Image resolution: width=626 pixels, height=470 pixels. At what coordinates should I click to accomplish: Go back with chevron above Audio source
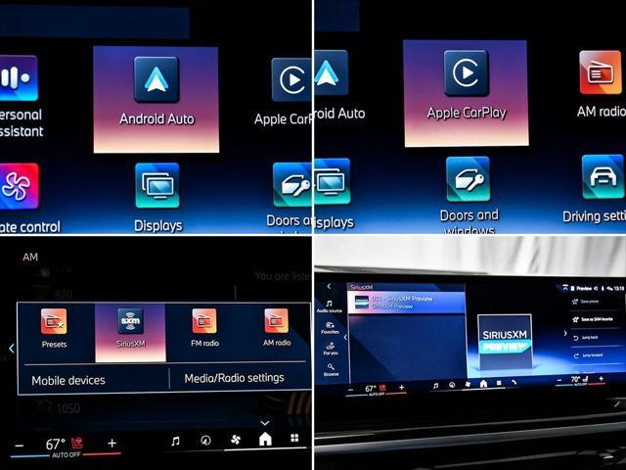(x=329, y=286)
